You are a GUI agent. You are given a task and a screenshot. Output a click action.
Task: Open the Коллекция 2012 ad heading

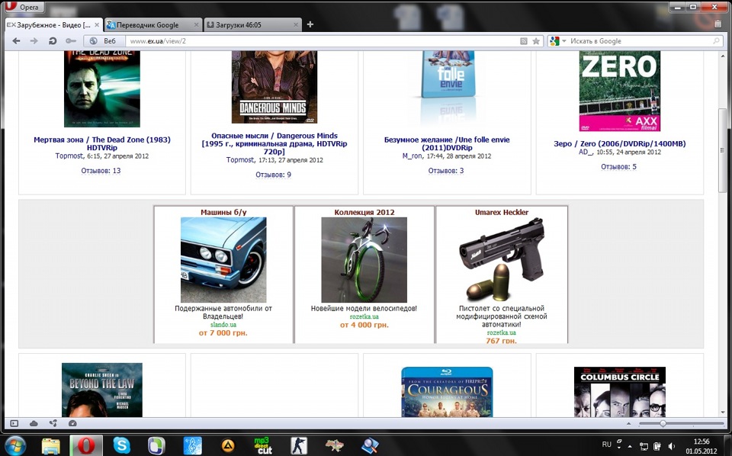click(364, 212)
